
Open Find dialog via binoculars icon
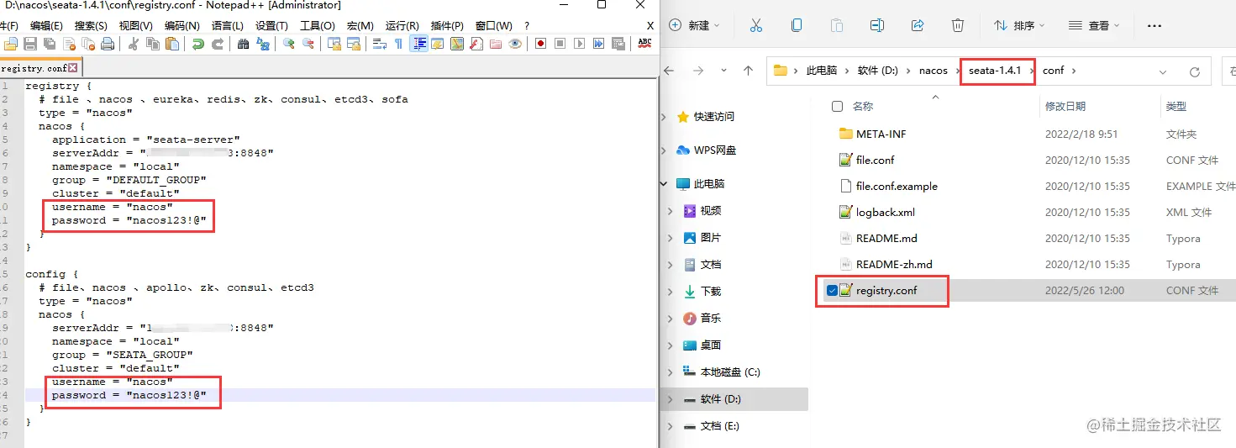(244, 44)
